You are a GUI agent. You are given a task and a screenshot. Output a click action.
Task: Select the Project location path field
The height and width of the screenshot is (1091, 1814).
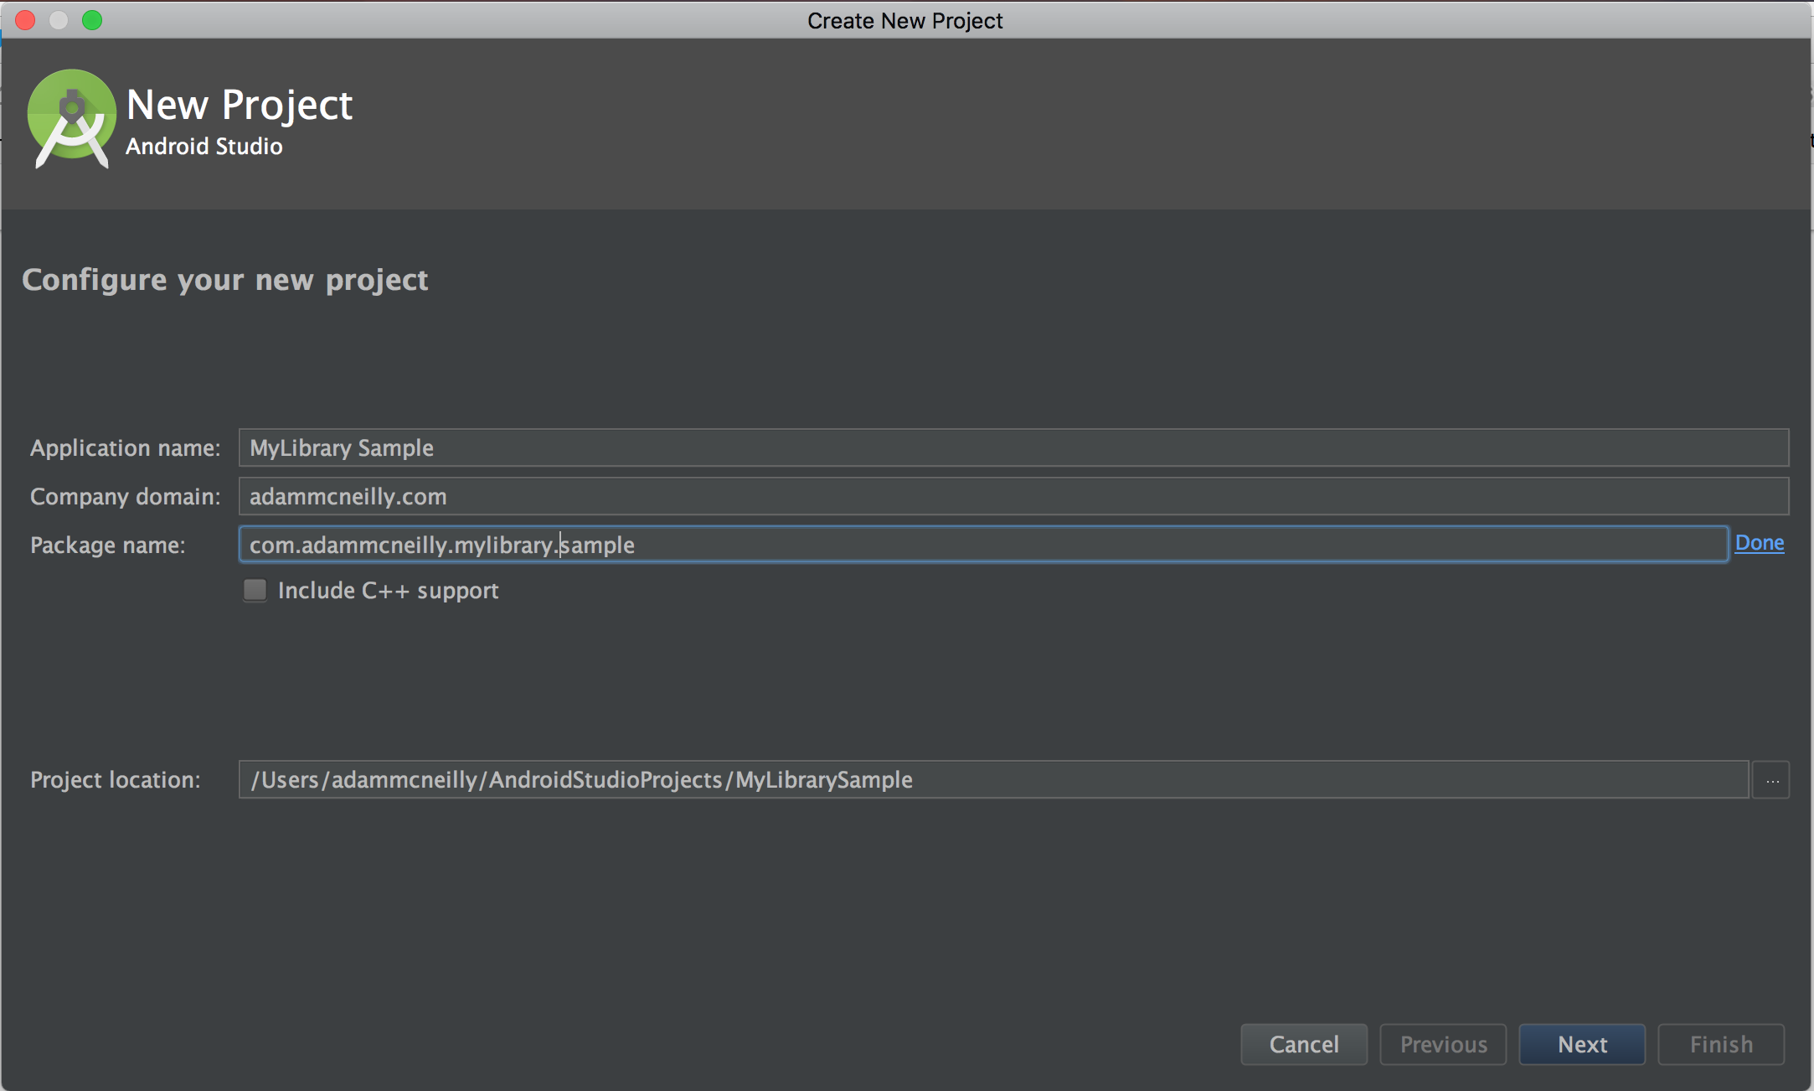993,780
